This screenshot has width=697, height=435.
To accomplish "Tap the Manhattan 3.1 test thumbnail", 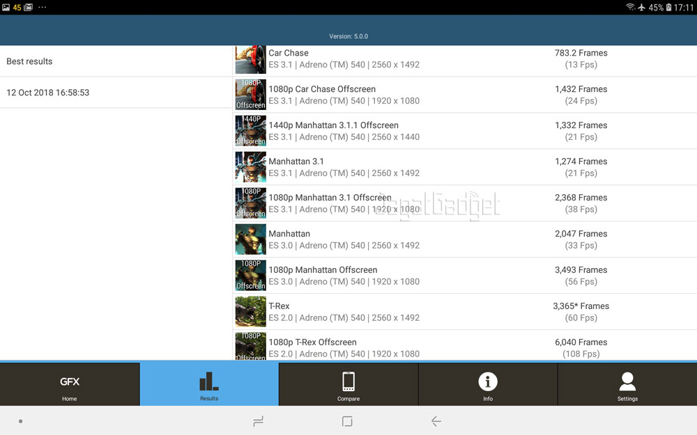I will [x=251, y=167].
